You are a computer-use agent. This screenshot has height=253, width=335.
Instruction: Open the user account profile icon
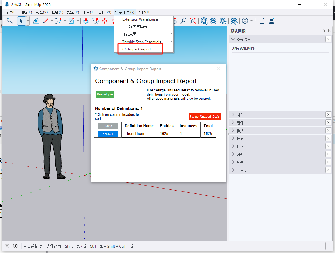click(x=245, y=21)
